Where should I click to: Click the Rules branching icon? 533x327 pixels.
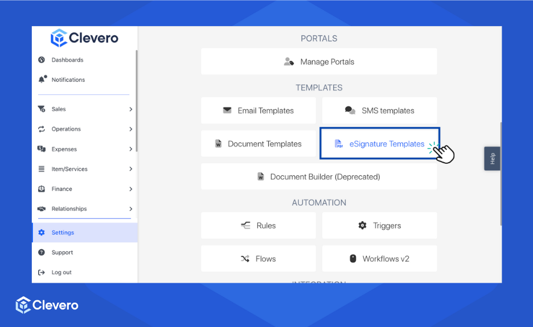pos(245,225)
